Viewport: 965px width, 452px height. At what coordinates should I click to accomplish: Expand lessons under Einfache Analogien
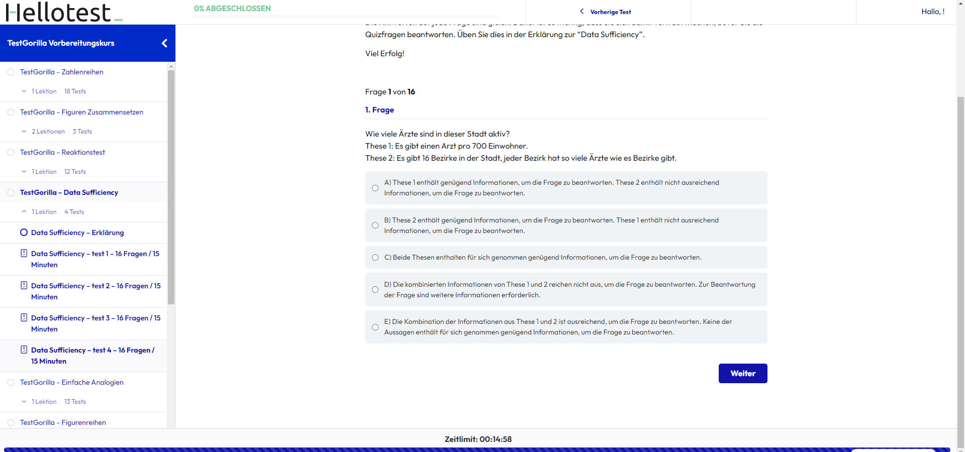[24, 402]
